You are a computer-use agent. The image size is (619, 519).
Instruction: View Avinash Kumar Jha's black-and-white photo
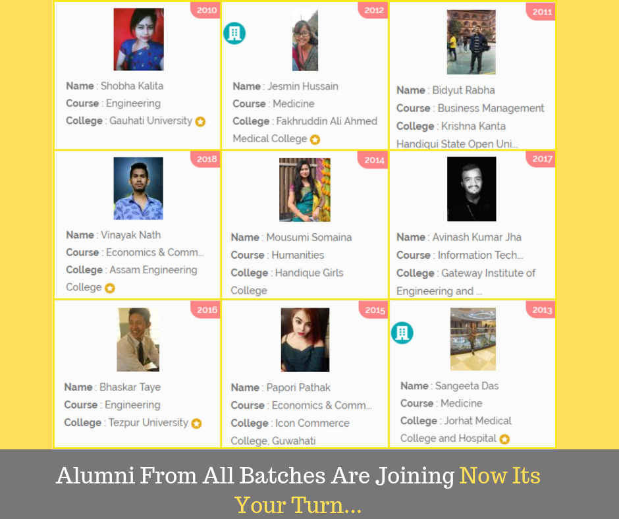click(471, 189)
